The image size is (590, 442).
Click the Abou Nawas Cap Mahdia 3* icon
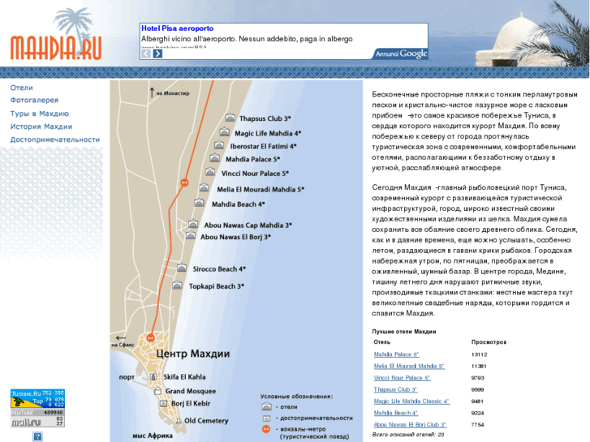(x=193, y=224)
